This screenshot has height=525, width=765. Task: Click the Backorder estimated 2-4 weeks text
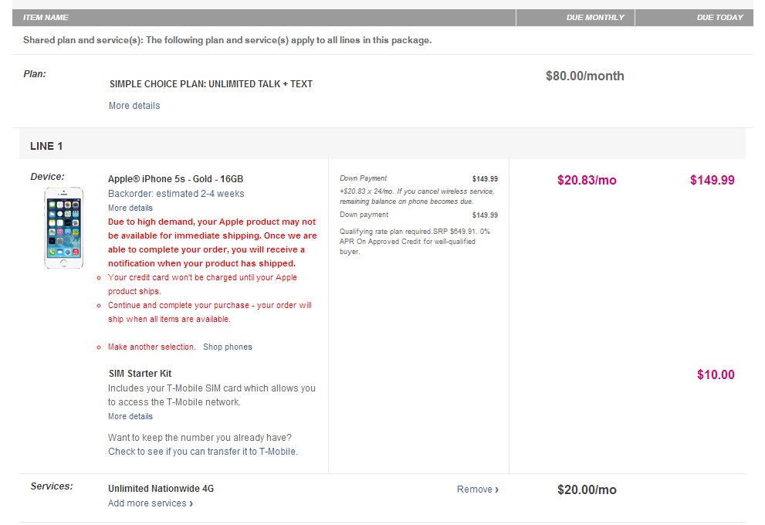(176, 194)
